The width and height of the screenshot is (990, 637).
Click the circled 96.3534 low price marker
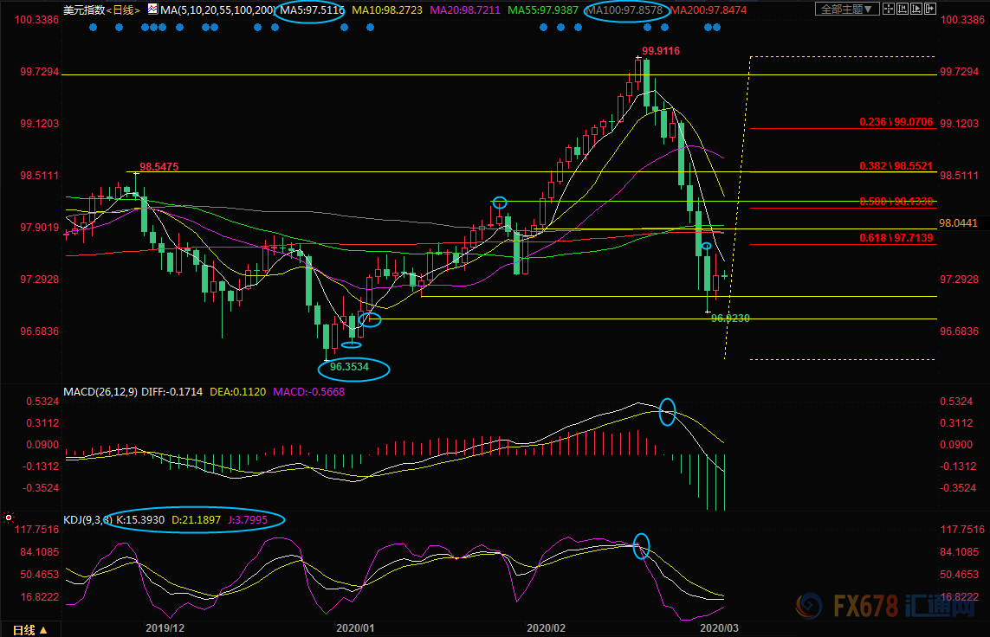point(354,368)
